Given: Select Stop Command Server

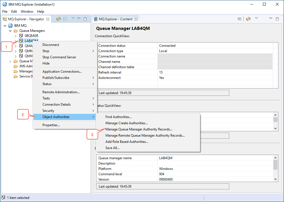Looking at the screenshot, I should pos(65,57).
